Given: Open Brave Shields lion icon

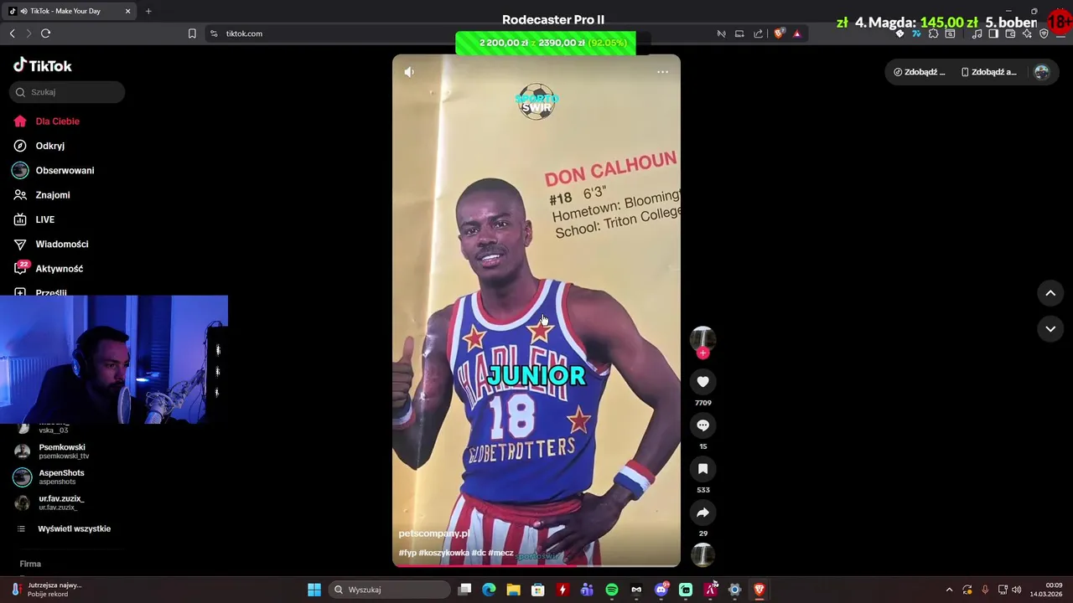Looking at the screenshot, I should tap(779, 33).
